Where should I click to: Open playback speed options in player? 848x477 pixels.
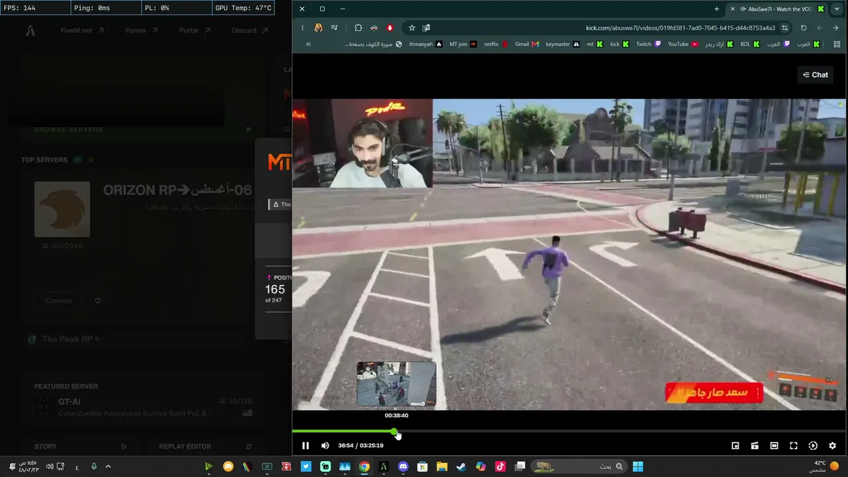(x=813, y=446)
